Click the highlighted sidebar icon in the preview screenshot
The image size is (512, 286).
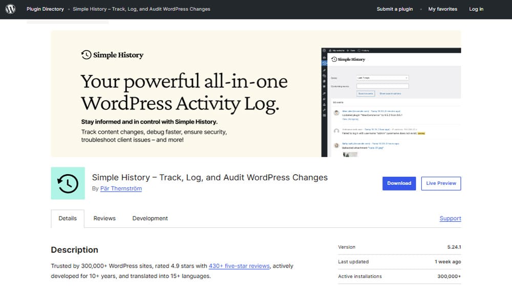[324, 63]
